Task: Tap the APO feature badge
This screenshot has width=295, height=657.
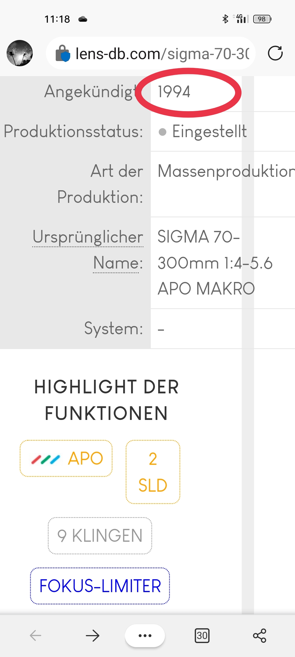Action: (66, 459)
